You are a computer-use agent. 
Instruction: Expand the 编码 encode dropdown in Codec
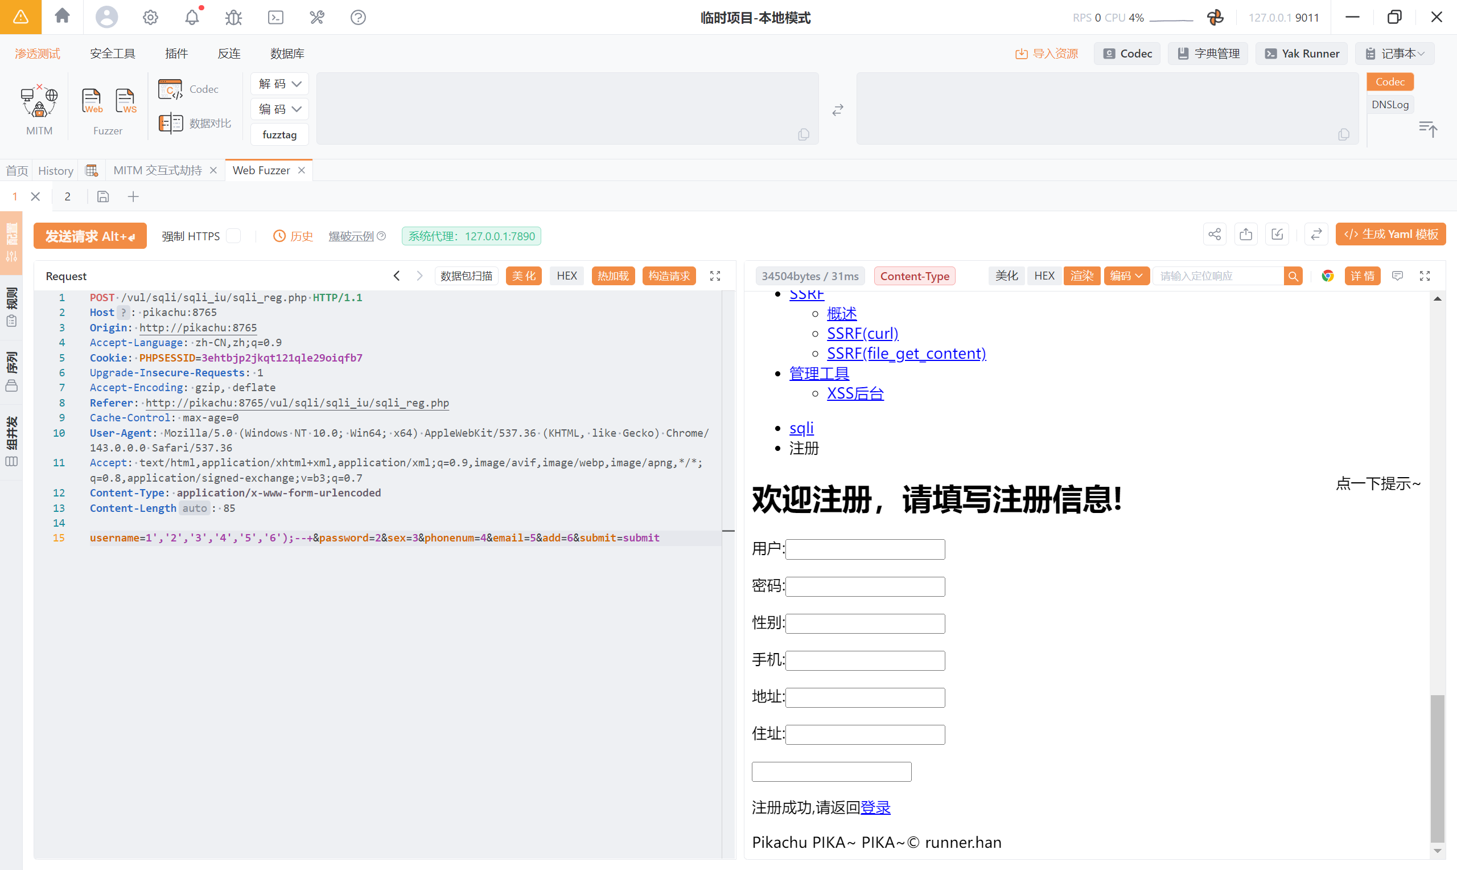click(x=279, y=109)
